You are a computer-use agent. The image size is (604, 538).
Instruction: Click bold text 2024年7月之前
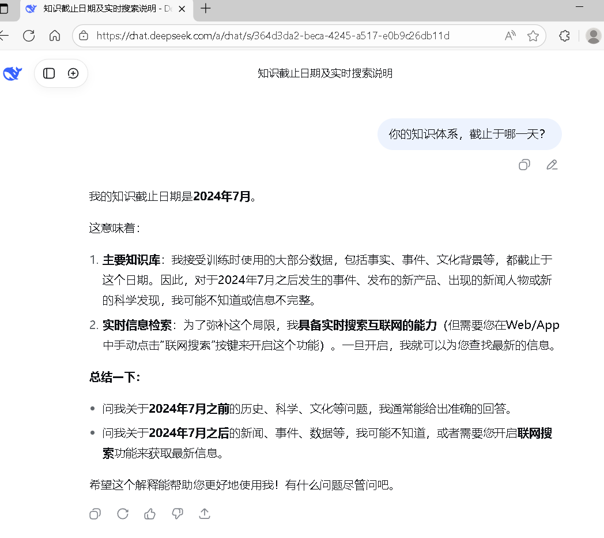pos(189,408)
